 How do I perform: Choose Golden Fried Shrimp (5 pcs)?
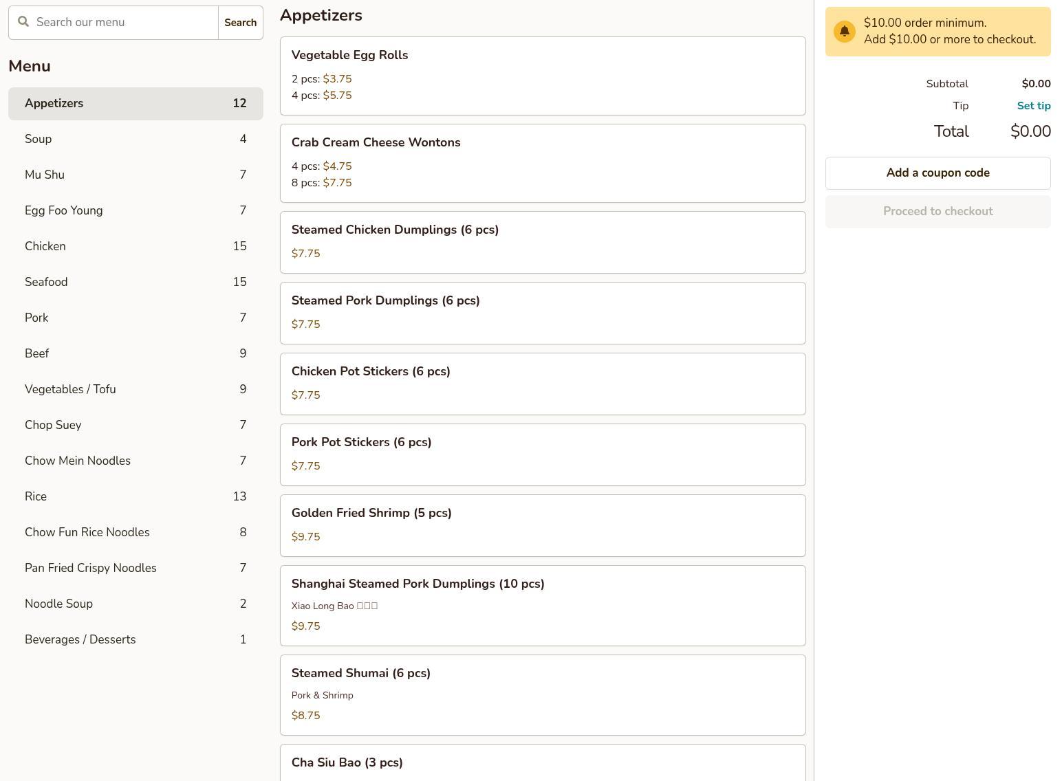(x=542, y=525)
